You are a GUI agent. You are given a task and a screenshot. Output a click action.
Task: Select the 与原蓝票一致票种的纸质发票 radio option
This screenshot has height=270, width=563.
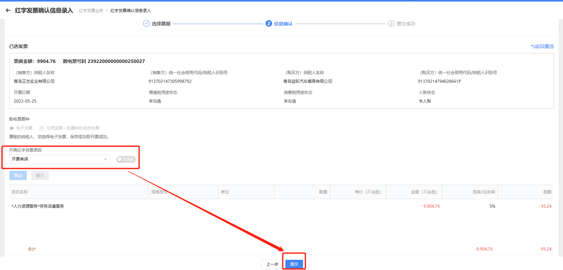(x=42, y=128)
